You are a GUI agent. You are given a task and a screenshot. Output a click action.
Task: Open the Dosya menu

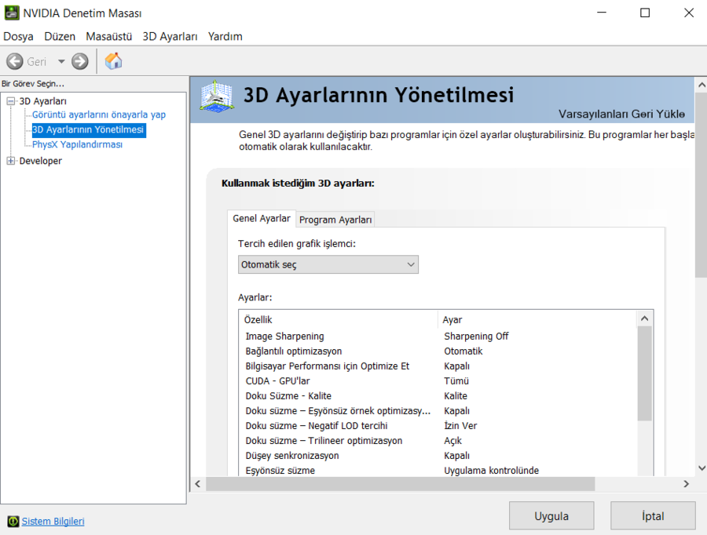[19, 36]
